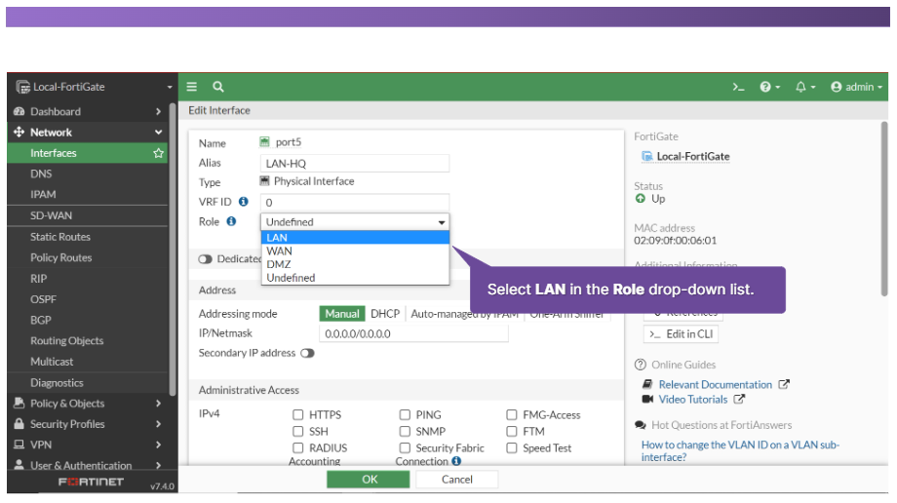The image size is (897, 503).
Task: Click the FortiGate device icon in sidebar header
Action: (x=22, y=87)
